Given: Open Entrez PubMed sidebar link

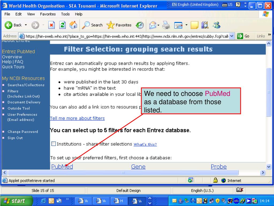Looking at the screenshot, I should 18,51.
